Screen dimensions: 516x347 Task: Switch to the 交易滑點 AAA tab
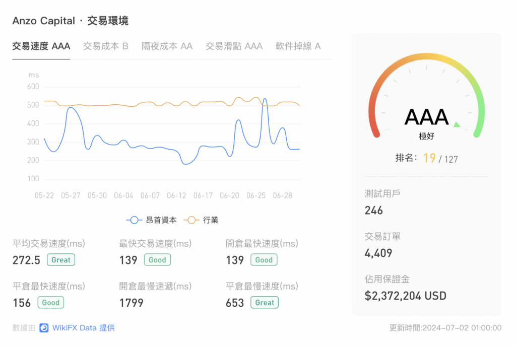tap(234, 46)
